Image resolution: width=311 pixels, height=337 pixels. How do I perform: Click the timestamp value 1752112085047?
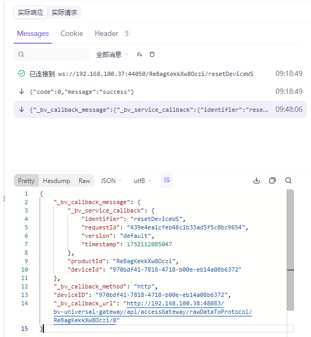[149, 244]
